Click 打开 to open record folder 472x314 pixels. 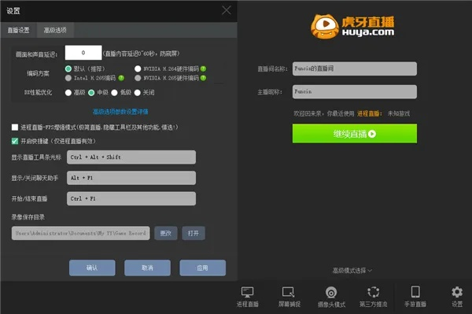coord(194,233)
